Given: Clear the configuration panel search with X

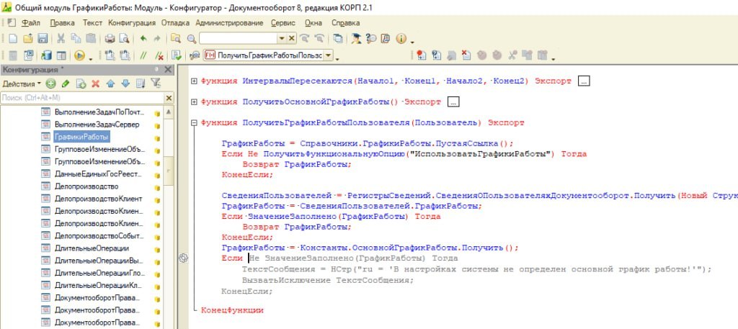Looking at the screenshot, I should (x=169, y=98).
